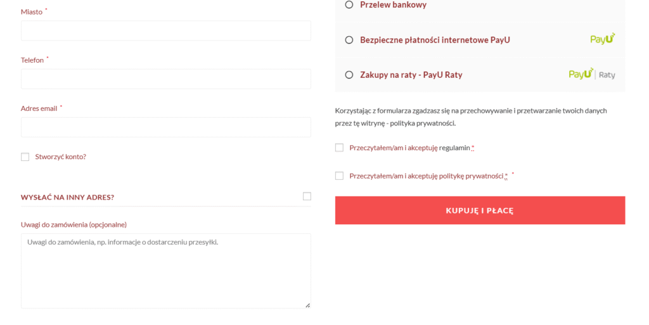Open the regulamin link
The image size is (649, 325).
pos(454,148)
